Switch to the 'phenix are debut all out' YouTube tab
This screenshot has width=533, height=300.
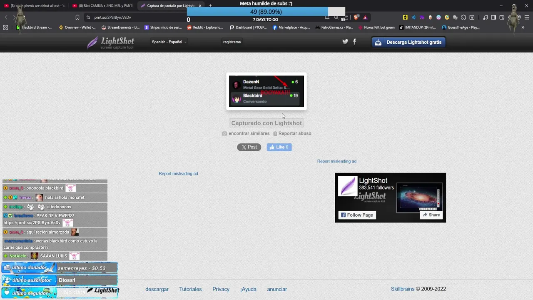click(35, 6)
